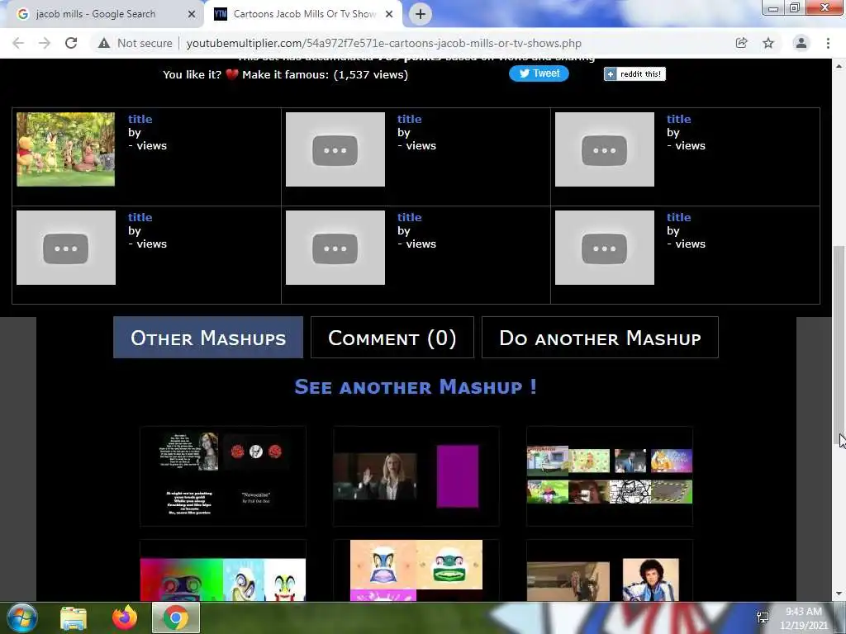
Task: Open the rainbow-colored face mashup thumbnail
Action: point(223,571)
